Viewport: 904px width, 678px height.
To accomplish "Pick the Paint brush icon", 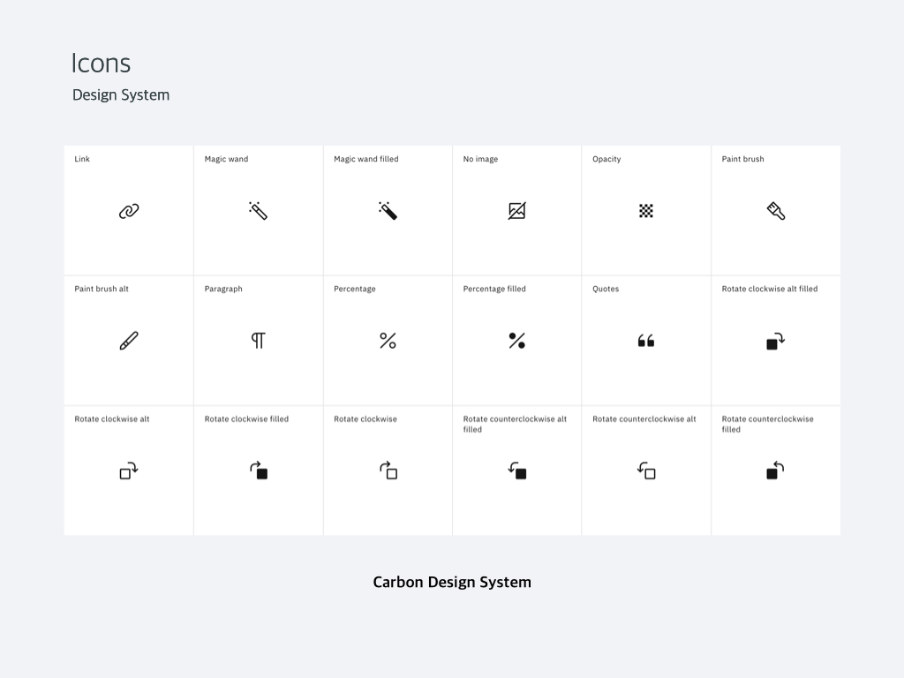I will pos(775,211).
